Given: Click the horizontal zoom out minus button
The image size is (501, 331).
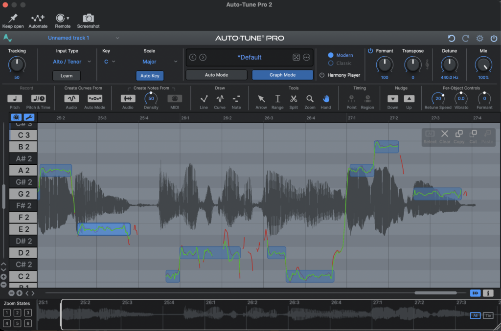Looking at the screenshot, I should coord(11,293).
